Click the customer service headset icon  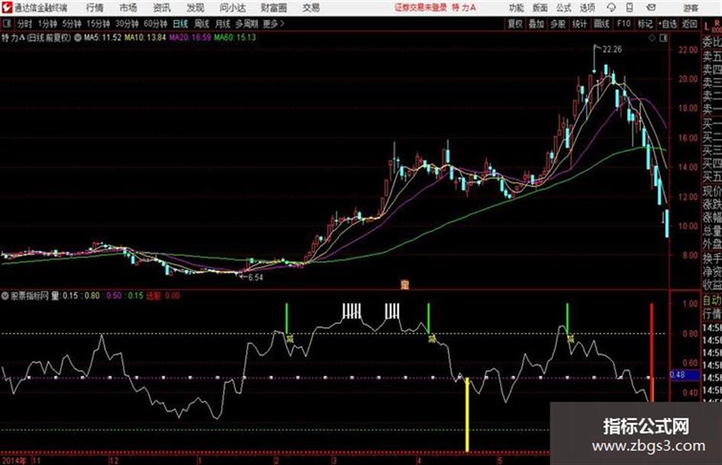(x=611, y=8)
